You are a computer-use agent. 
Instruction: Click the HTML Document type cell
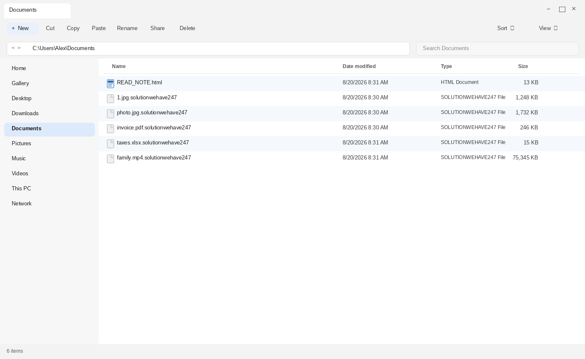point(460,83)
